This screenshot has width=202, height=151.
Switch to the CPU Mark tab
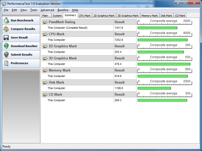click(x=85, y=16)
